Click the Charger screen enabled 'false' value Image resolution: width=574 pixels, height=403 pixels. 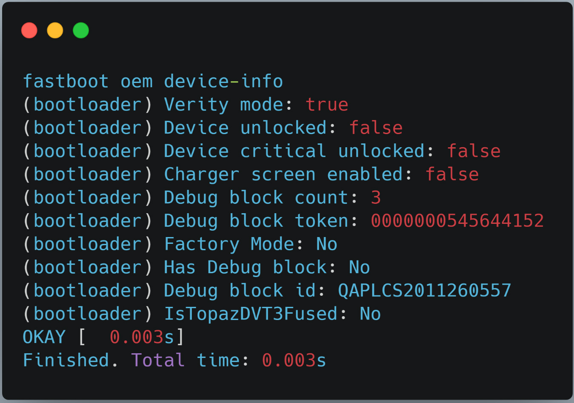452,174
